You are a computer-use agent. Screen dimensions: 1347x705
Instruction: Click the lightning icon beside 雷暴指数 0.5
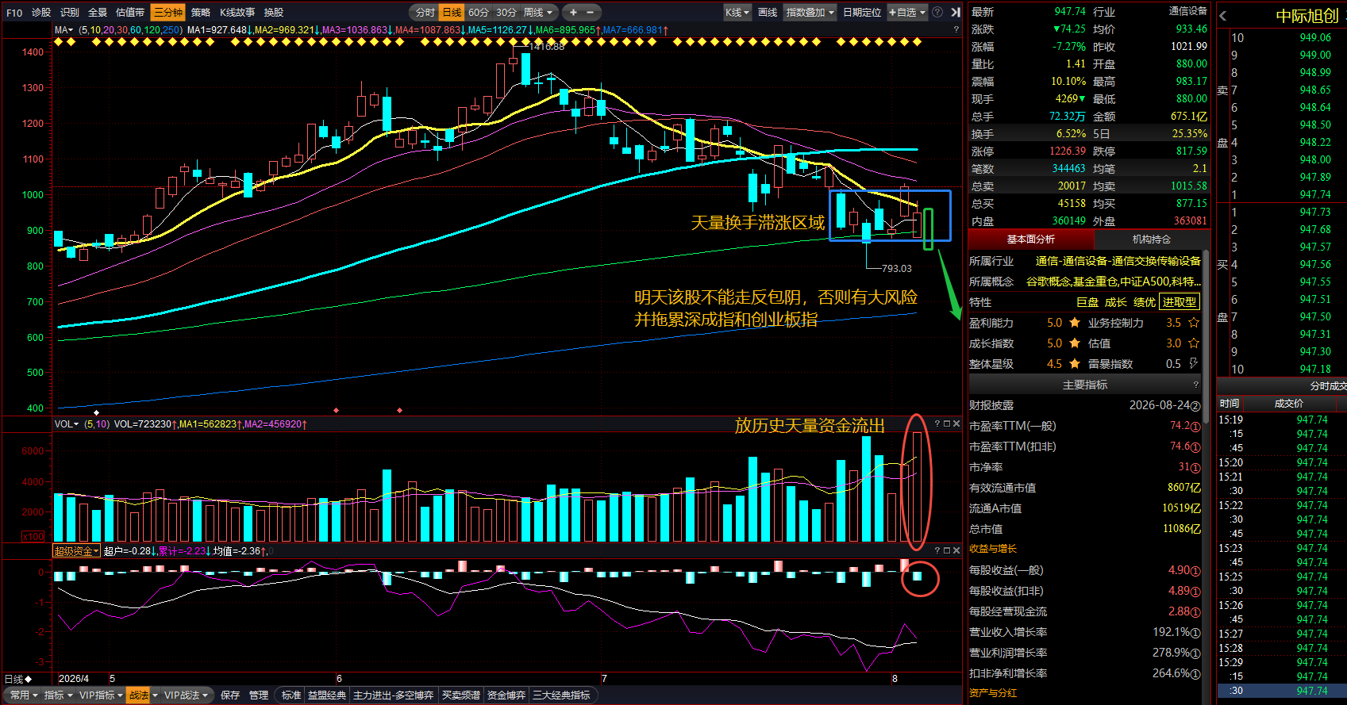click(x=1194, y=364)
